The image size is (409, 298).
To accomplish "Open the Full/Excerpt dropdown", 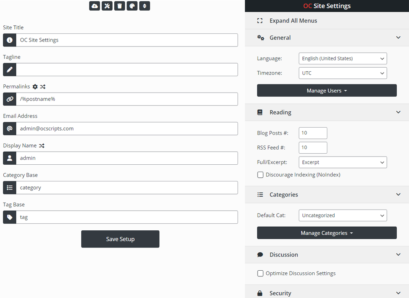I will pyautogui.click(x=343, y=162).
